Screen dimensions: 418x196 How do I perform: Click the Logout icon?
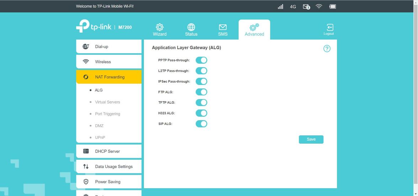329,29
